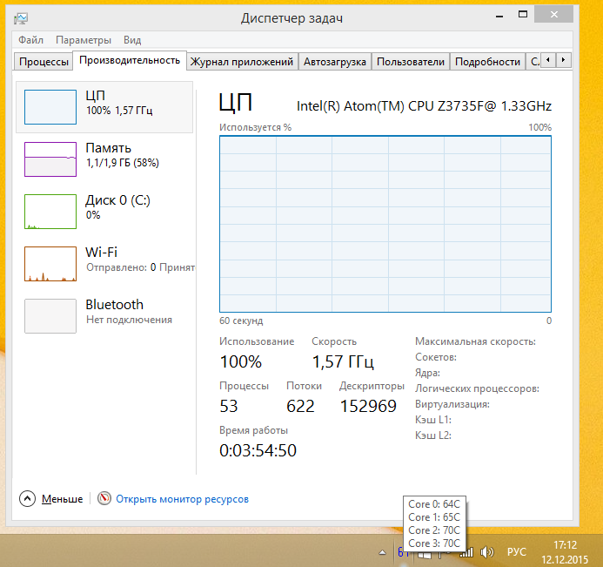This screenshot has width=603, height=567.
Task: Select the ЦП usage graph thumbnail
Action: tap(50, 107)
